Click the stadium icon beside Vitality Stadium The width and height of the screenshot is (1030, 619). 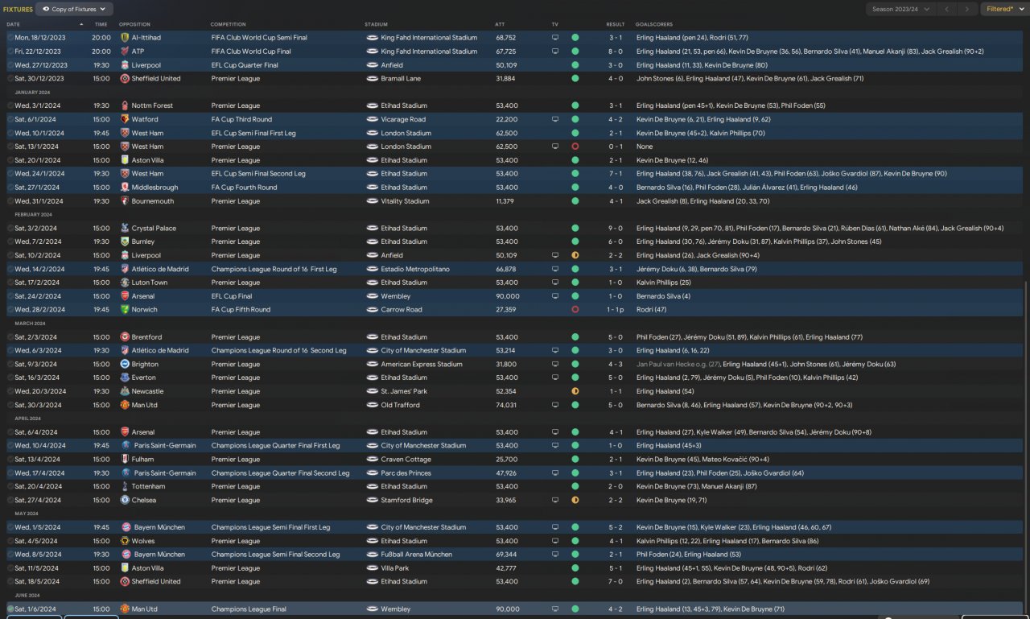(372, 201)
